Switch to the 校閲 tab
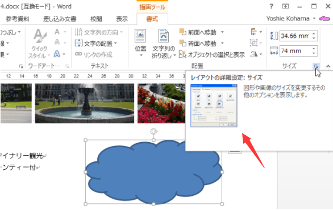The width and height of the screenshot is (333, 210). 96,19
